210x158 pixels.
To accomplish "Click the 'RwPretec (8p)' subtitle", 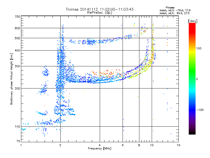I will pyautogui.click(x=99, y=13).
